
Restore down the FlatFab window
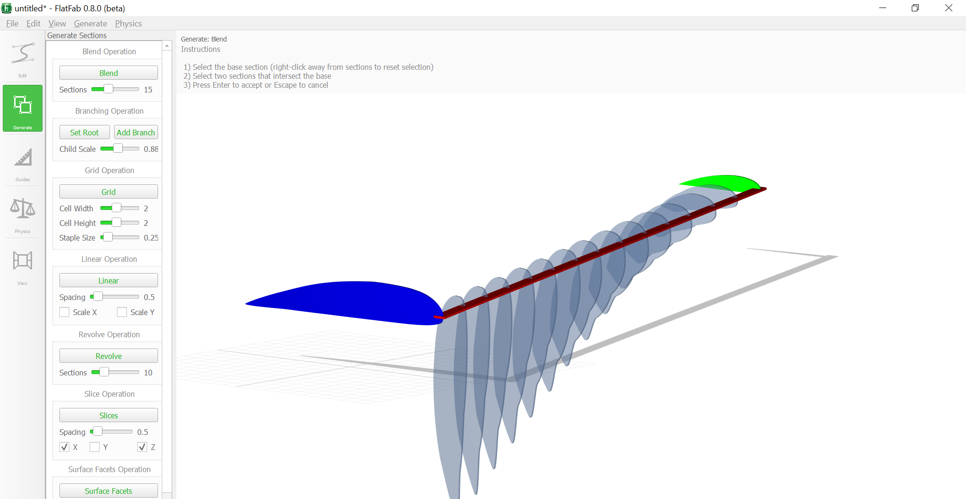916,8
